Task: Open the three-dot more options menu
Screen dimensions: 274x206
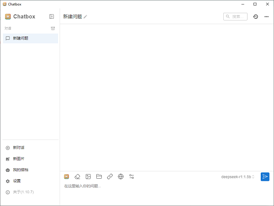Action: [266, 17]
